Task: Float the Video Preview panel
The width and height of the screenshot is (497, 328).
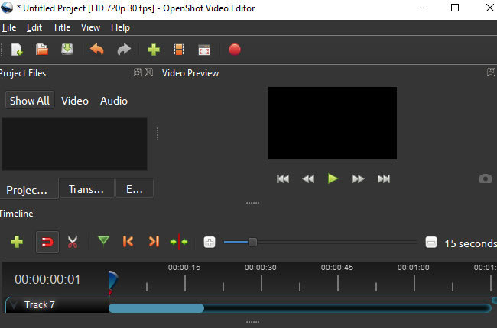Action: (x=491, y=72)
